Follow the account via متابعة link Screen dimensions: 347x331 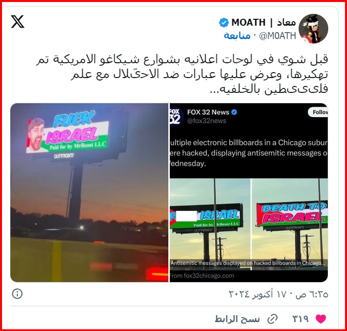[x=237, y=36]
